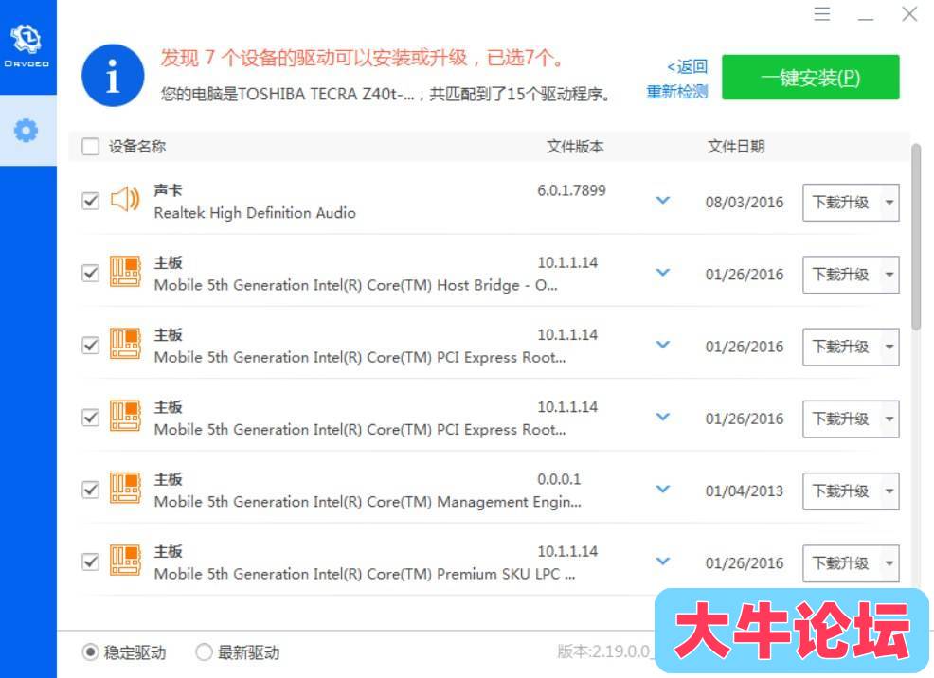Click 下载升级 for the Management Engine driver
The height and width of the screenshot is (678, 934).
click(841, 491)
